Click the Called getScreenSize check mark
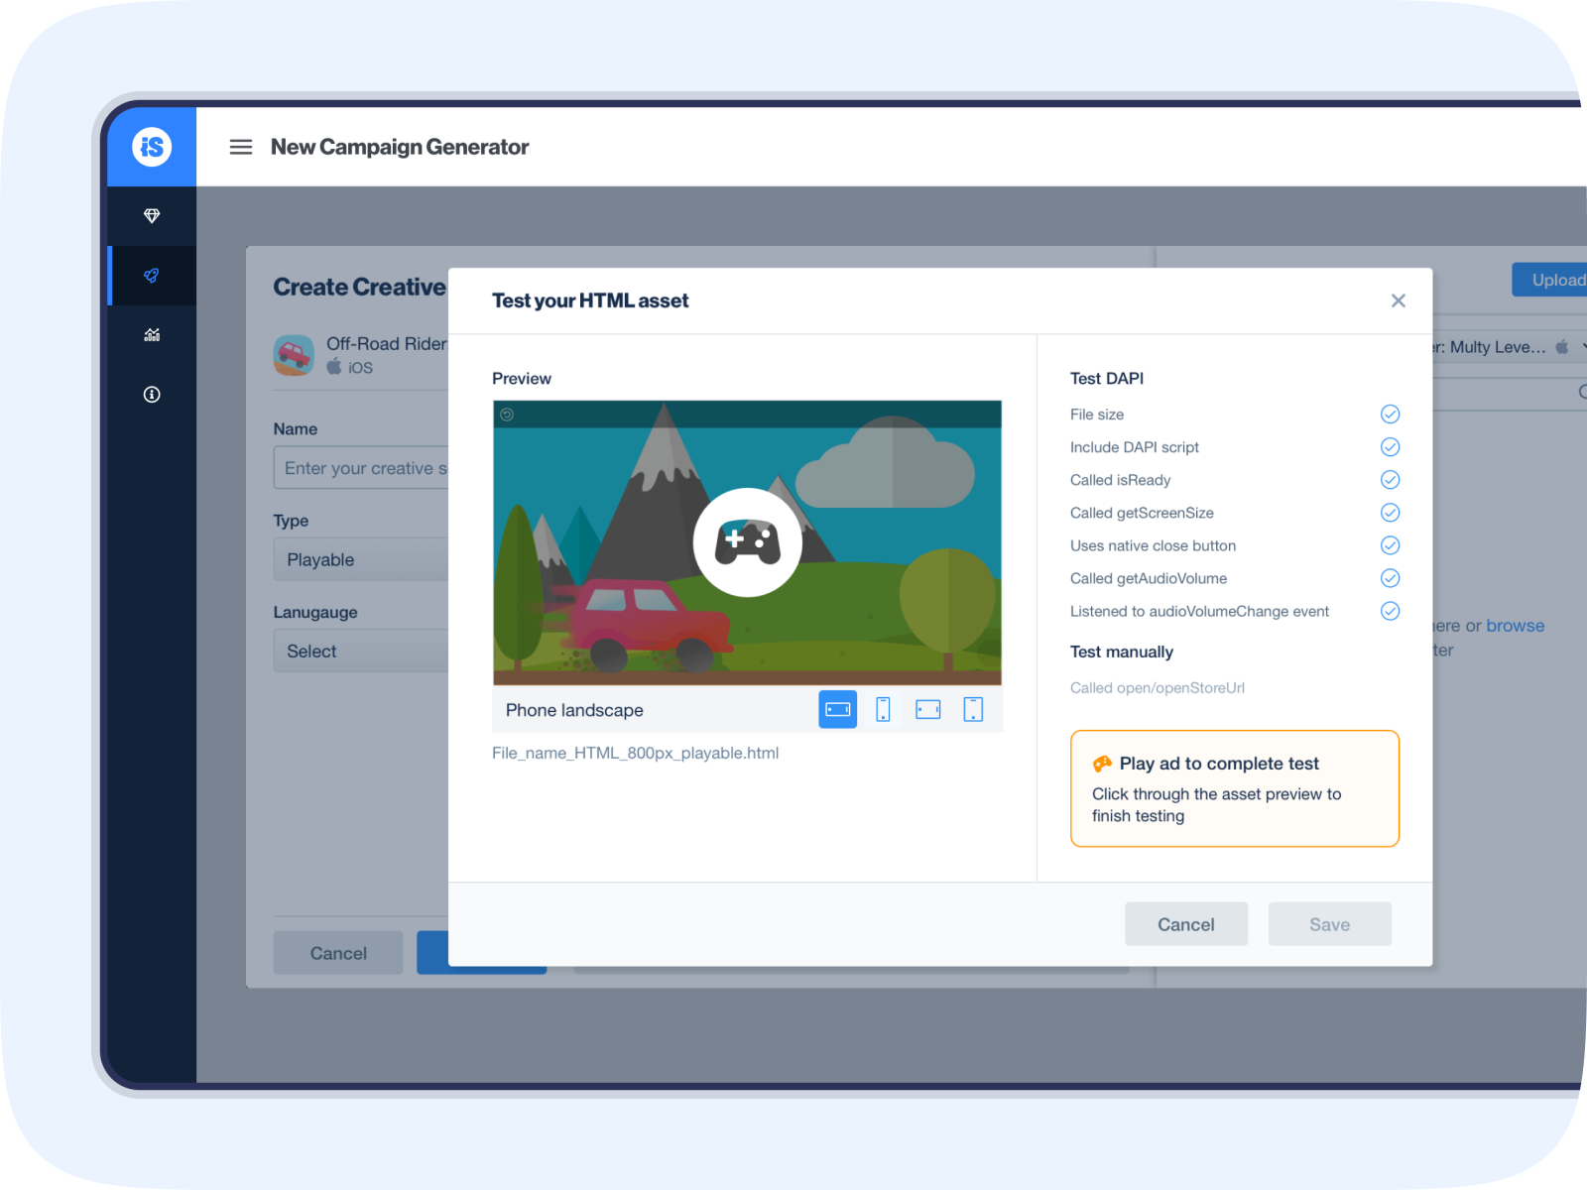This screenshot has width=1587, height=1190. [x=1391, y=513]
